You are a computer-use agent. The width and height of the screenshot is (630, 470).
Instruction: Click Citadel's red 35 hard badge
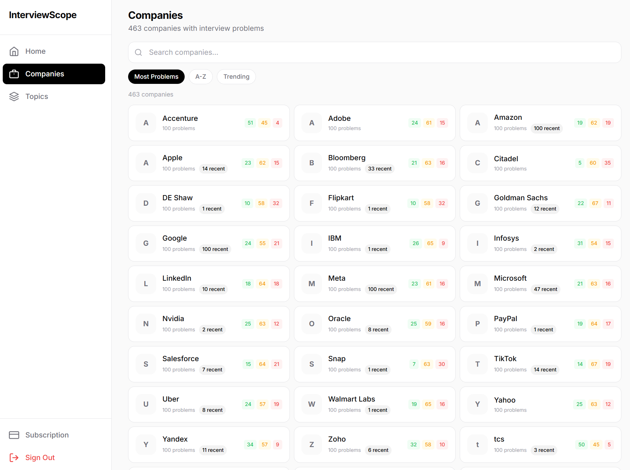coord(607,163)
